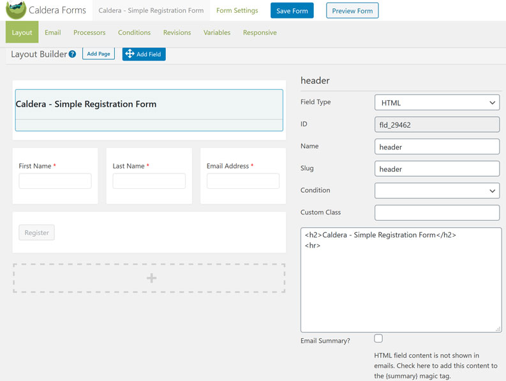Click the Layout Builder heading text

(x=39, y=54)
